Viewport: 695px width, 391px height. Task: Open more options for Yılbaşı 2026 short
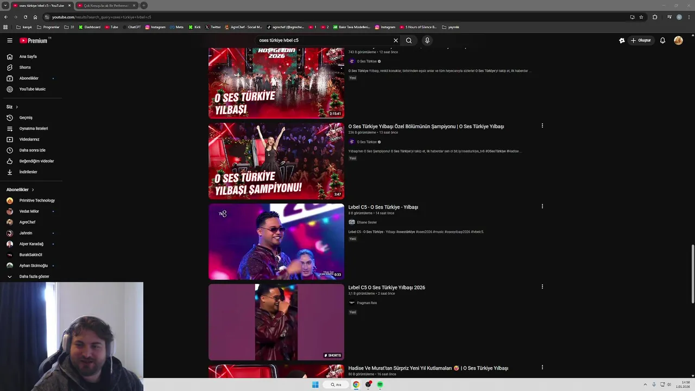542,287
